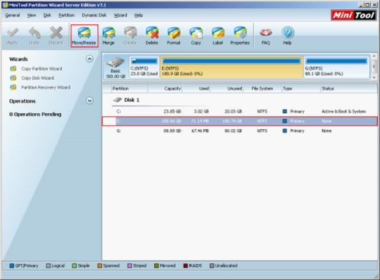Sort by the File System column header
The height and width of the screenshot is (280, 380).
coord(262,88)
